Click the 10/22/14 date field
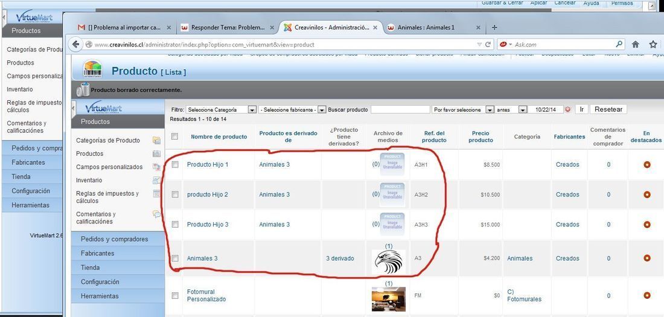The height and width of the screenshot is (317, 664). (546, 109)
